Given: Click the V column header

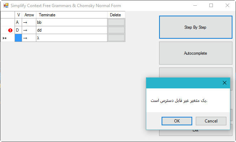Looking at the screenshot, I should (19, 15).
